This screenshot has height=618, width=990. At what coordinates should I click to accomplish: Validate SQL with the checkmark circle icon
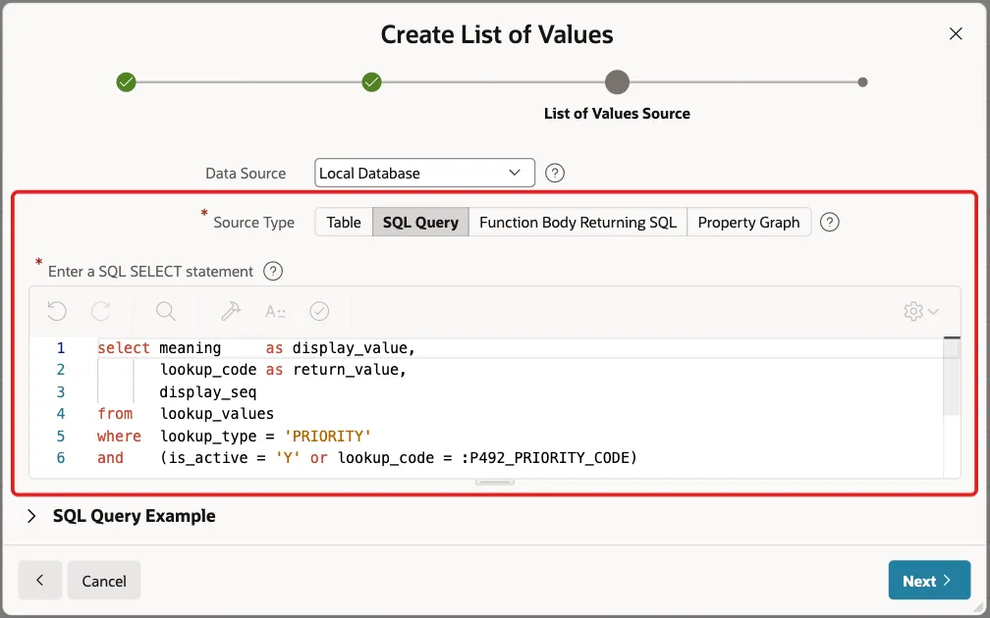coord(319,311)
